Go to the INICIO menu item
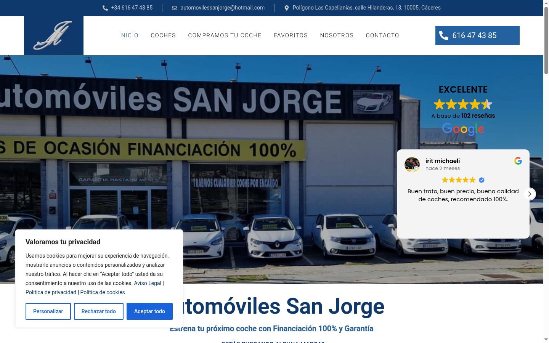This screenshot has height=343, width=549. (129, 35)
